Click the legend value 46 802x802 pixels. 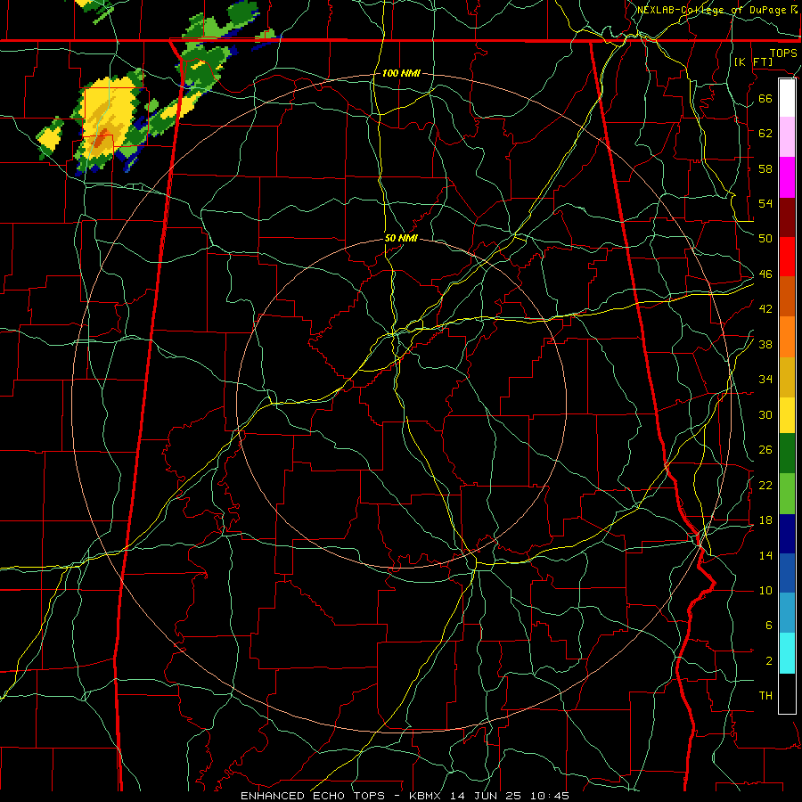click(765, 274)
